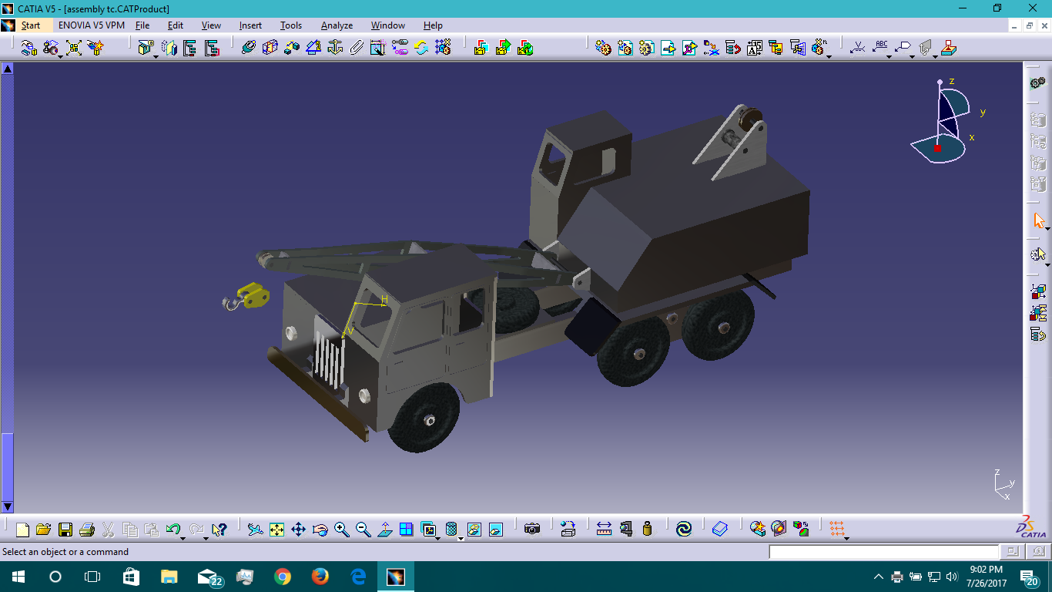Toggle Fly Mode airplane icon
Viewport: 1052px width, 592px height.
[255, 529]
